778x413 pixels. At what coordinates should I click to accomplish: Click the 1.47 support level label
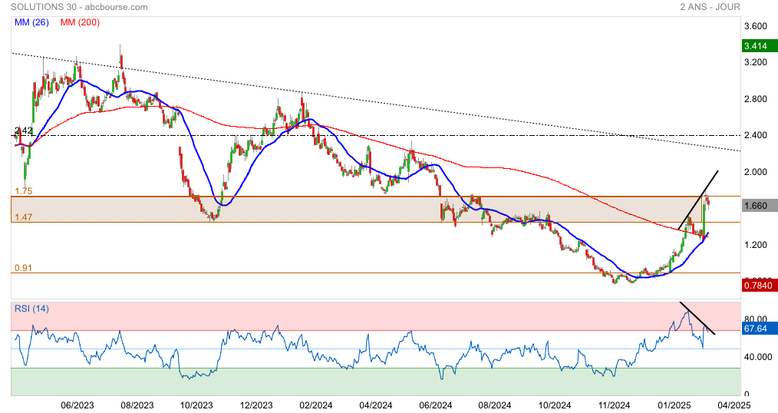[x=23, y=217]
